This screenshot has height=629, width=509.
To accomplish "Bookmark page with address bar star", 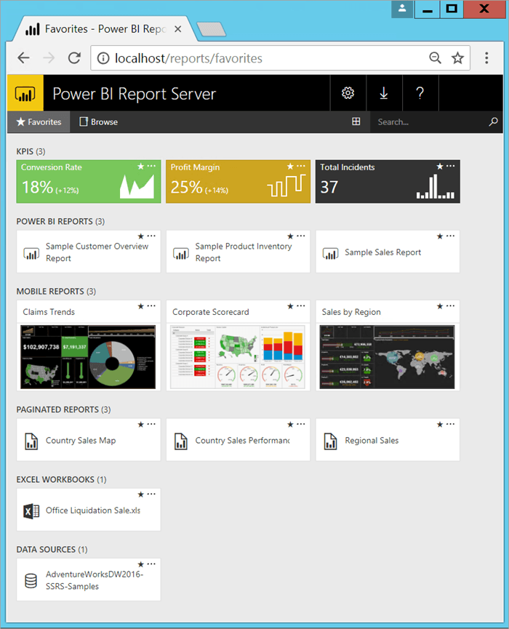I will coord(457,58).
